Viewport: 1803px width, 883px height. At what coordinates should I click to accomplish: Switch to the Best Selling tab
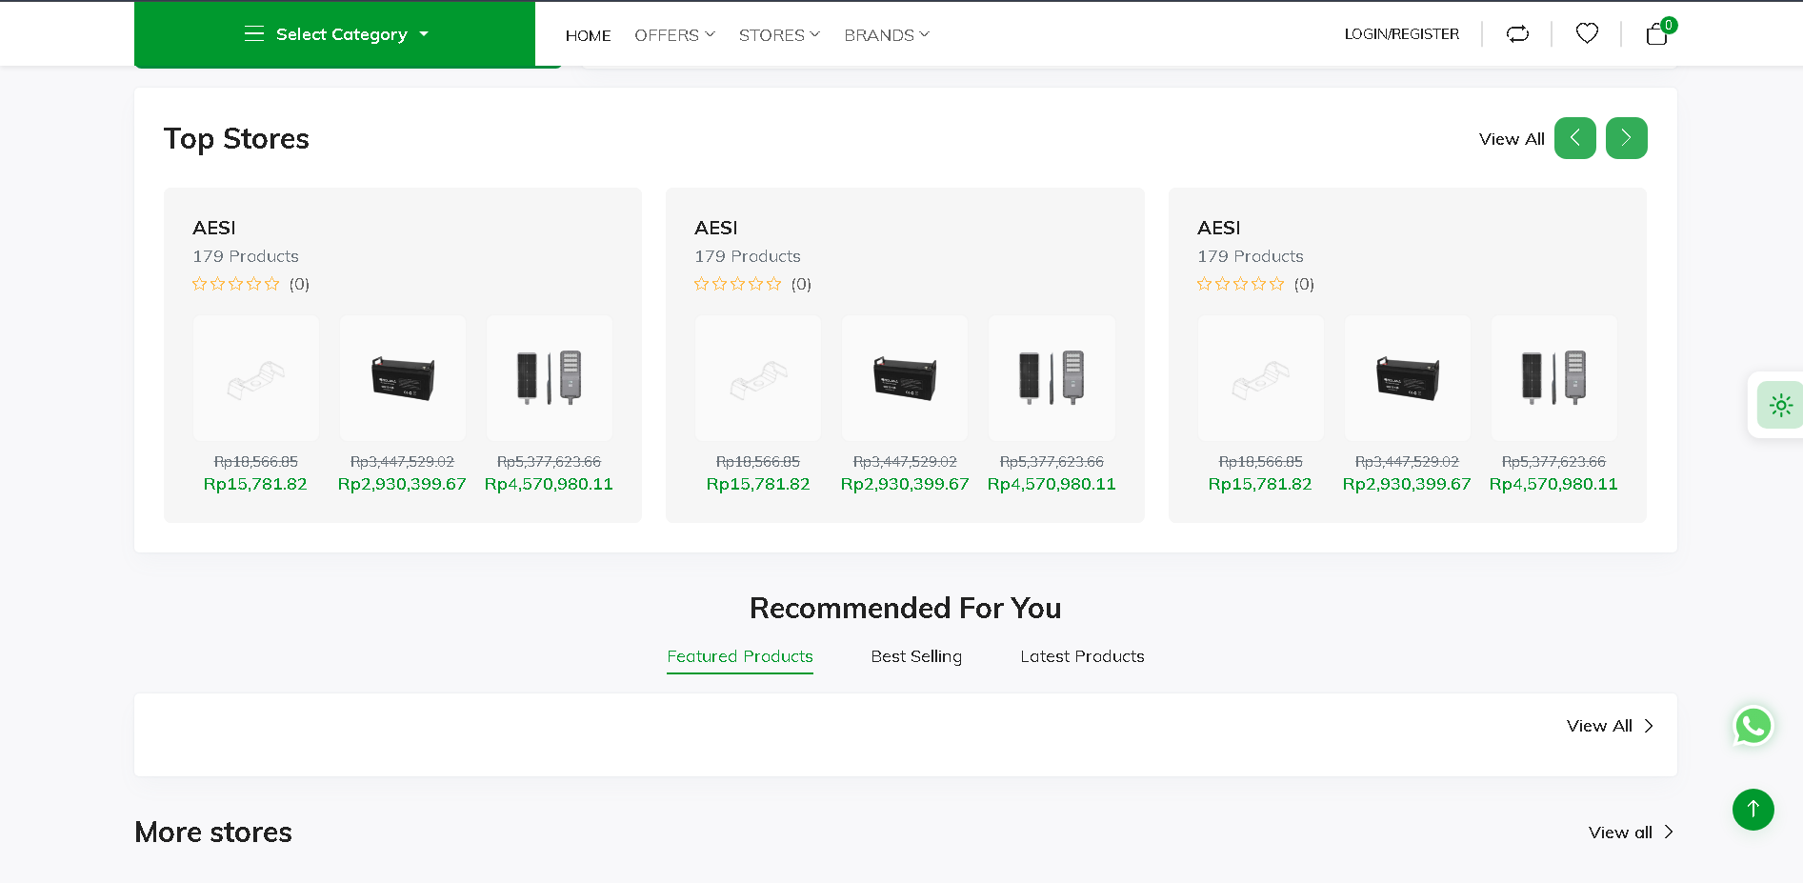916,656
